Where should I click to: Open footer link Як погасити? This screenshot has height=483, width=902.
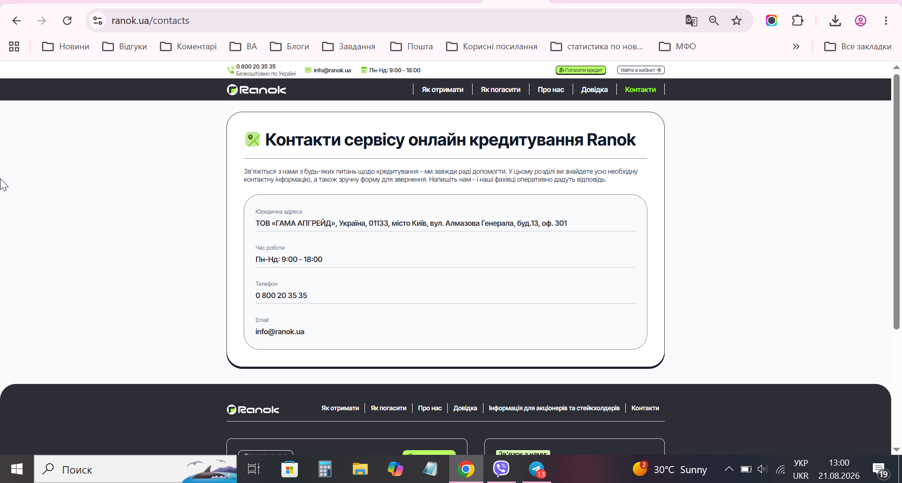(x=389, y=408)
